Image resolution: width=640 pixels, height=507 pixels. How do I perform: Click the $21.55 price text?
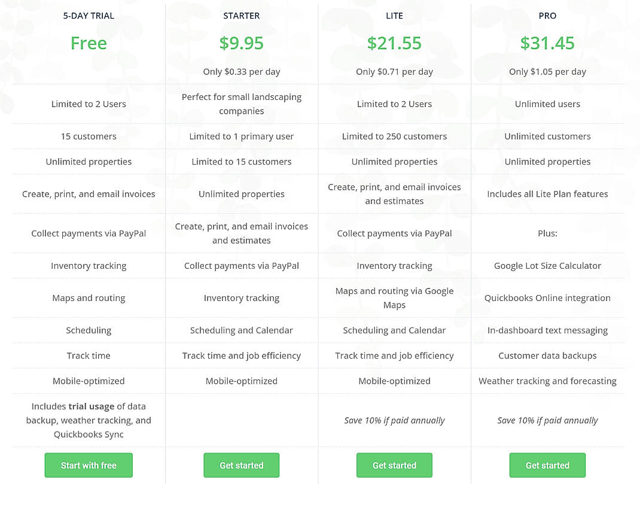tap(394, 42)
